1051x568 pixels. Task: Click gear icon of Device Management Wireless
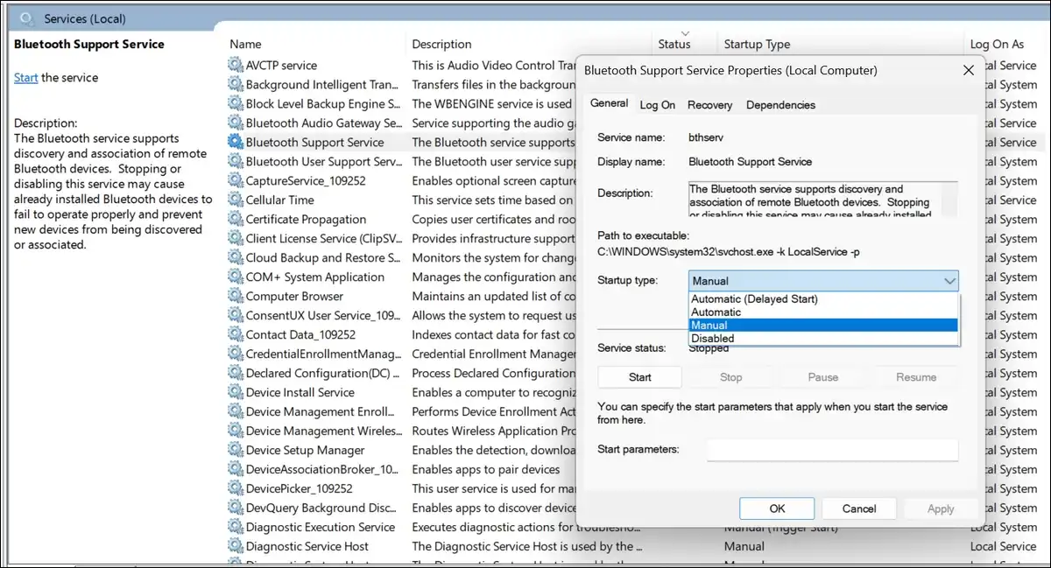(x=236, y=431)
